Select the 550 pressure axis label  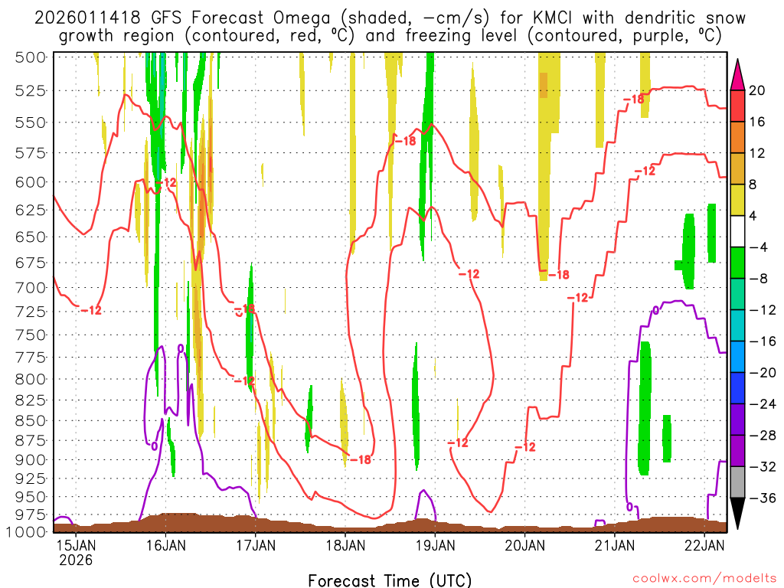coord(31,122)
